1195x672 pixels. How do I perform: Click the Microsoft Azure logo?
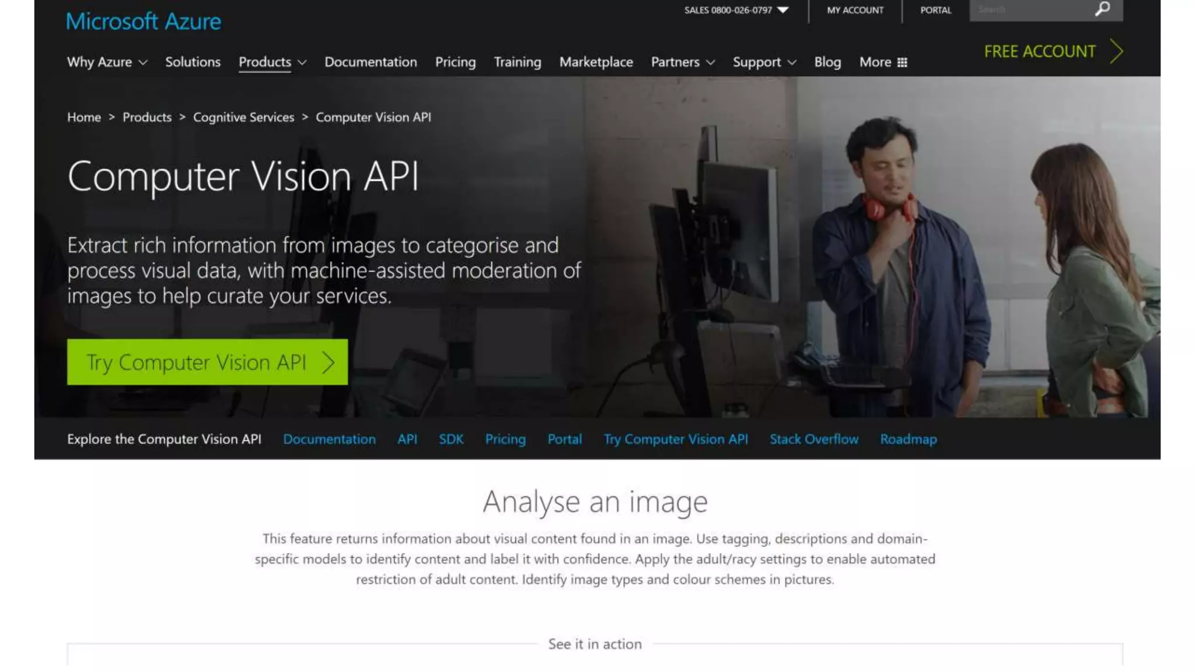[x=144, y=22]
